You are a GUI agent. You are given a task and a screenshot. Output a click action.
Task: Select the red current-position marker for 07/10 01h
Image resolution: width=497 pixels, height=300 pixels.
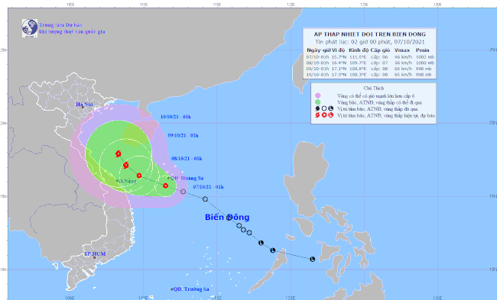click(165, 185)
